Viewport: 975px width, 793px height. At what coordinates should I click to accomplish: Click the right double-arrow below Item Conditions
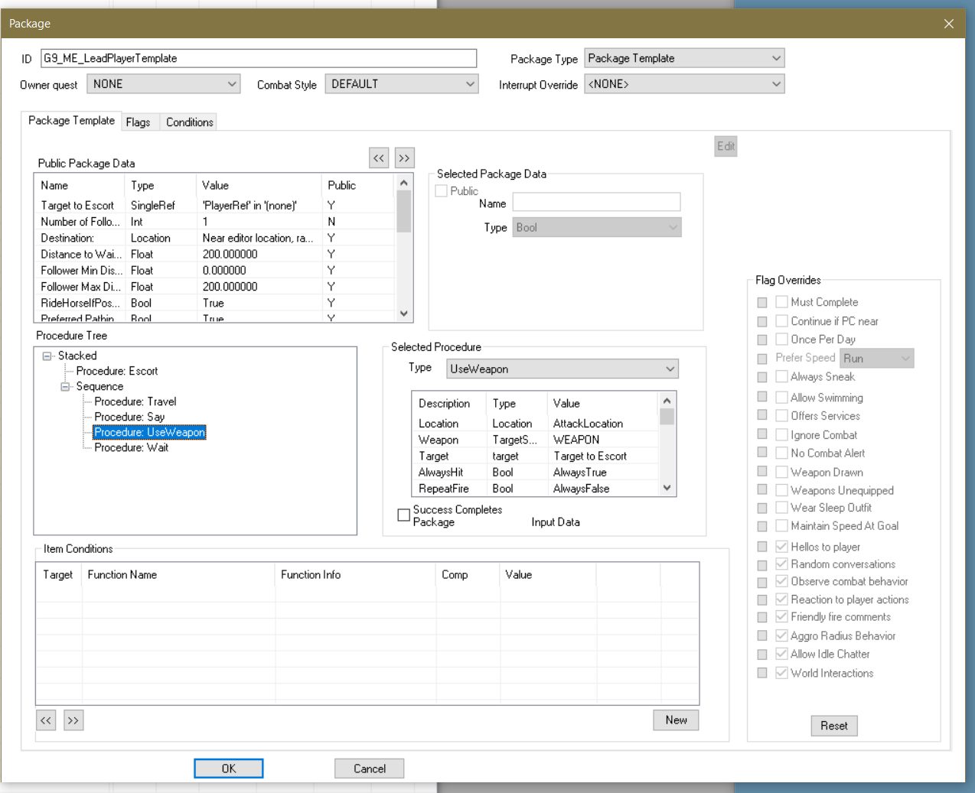73,720
